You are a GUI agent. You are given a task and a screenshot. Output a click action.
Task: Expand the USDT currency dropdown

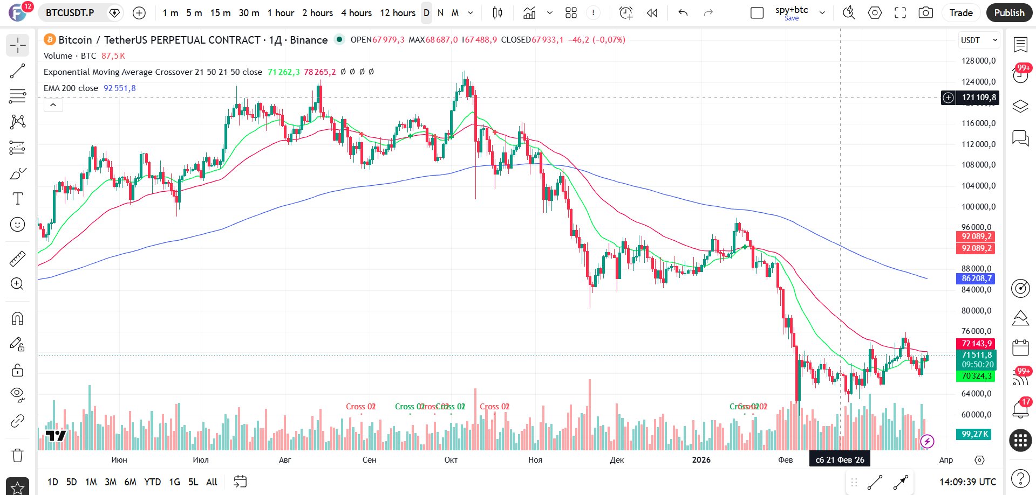(x=979, y=40)
